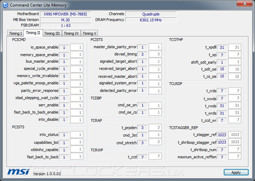Click the current t_xpdll value 31

point(222,47)
